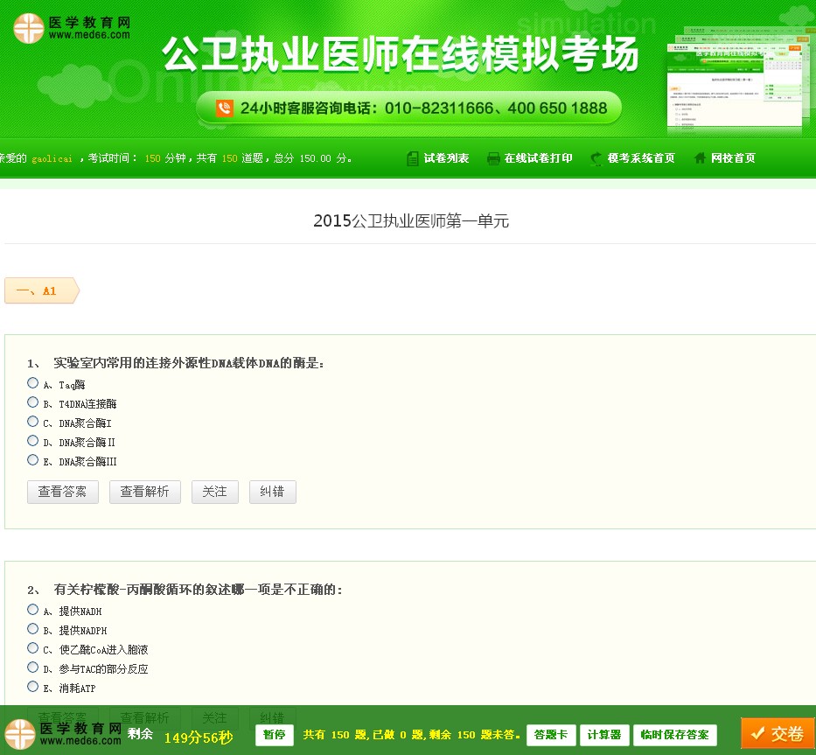Click 查看答案 under question 1
816x755 pixels.
coord(62,491)
